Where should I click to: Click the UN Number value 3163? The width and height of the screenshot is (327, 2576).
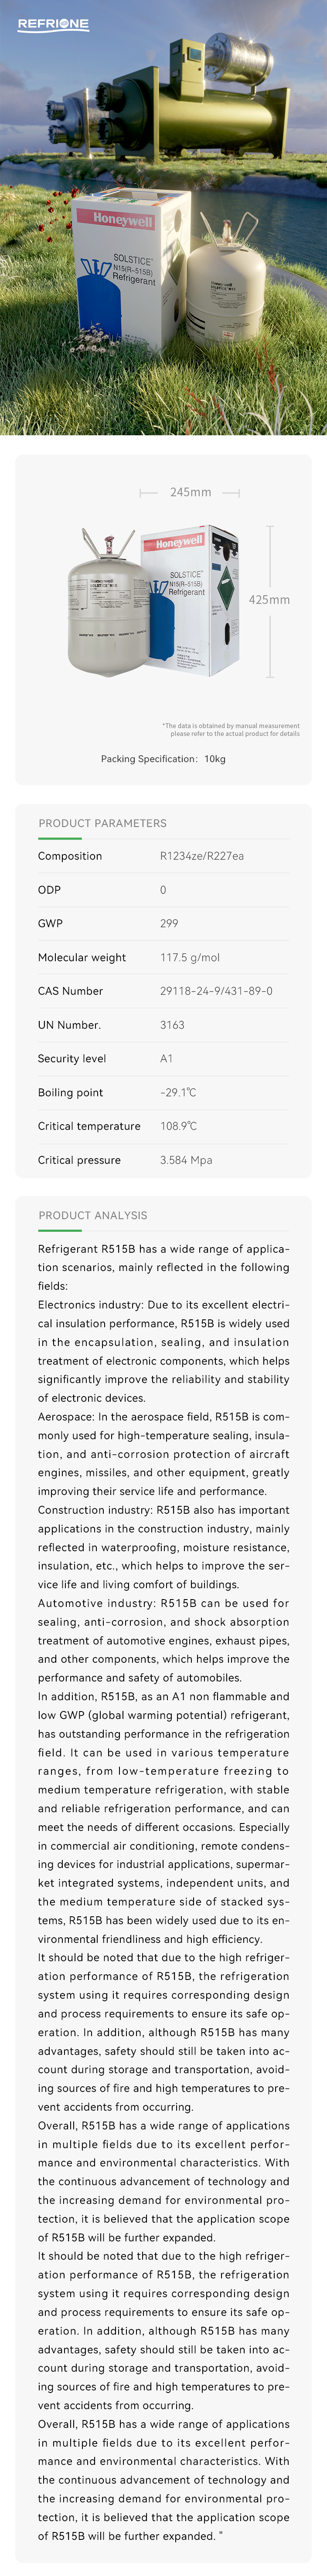point(172,1025)
